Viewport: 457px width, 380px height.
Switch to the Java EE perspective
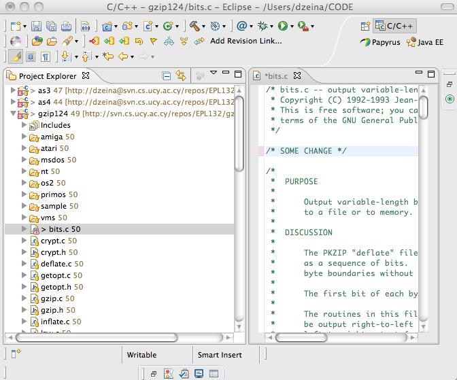[425, 42]
